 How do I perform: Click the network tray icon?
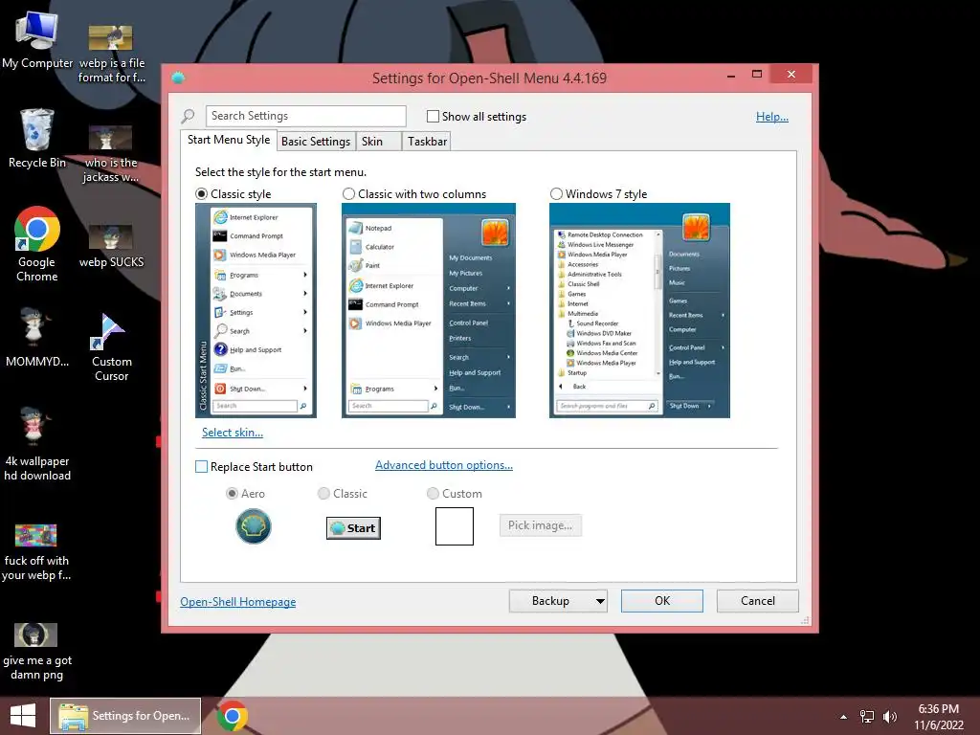867,717
